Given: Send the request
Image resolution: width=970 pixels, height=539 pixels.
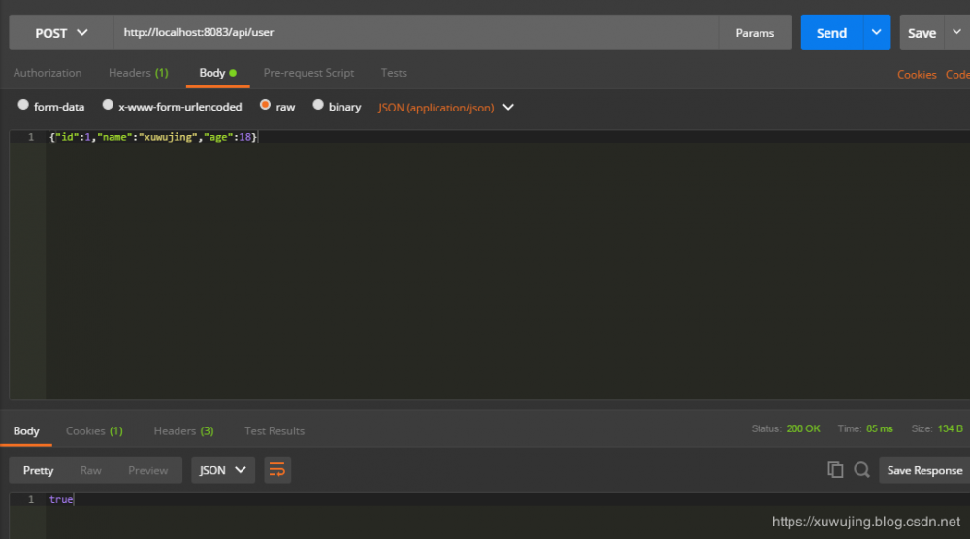Looking at the screenshot, I should [x=831, y=33].
